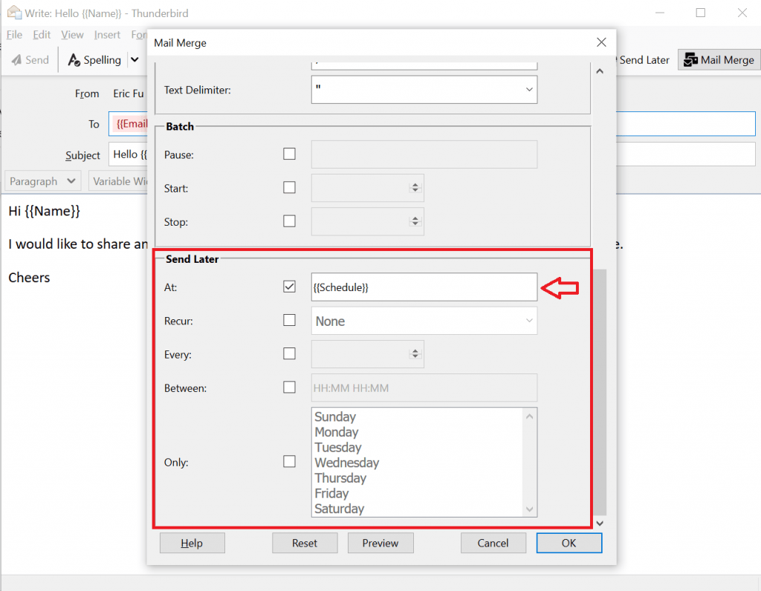Viewport: 761px width, 591px height.
Task: Enable the Batch Pause checkbox
Action: [x=290, y=154]
